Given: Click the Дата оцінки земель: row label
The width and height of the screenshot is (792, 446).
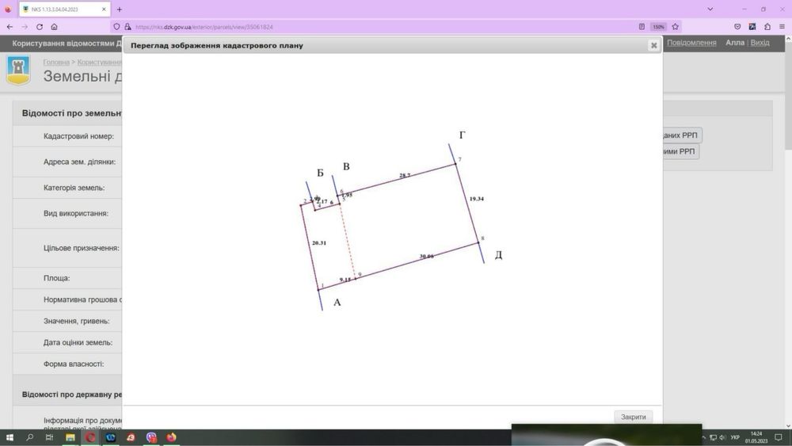Looking at the screenshot, I should (78, 342).
